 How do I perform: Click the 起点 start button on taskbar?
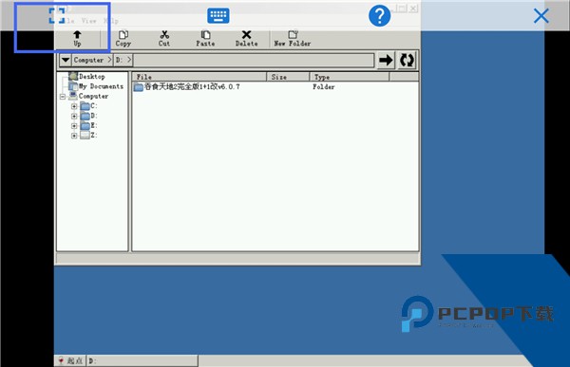coord(70,360)
